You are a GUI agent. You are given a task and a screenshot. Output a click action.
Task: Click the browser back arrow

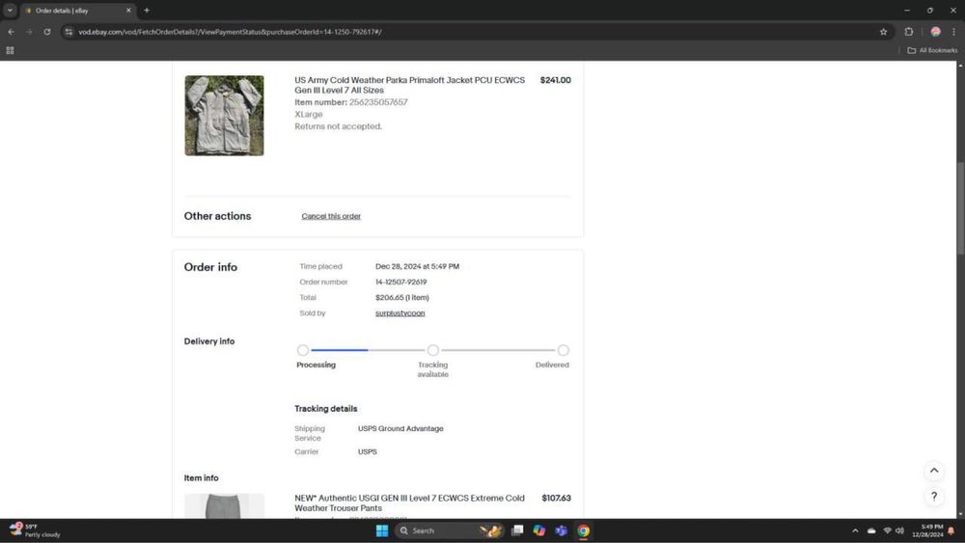11,32
